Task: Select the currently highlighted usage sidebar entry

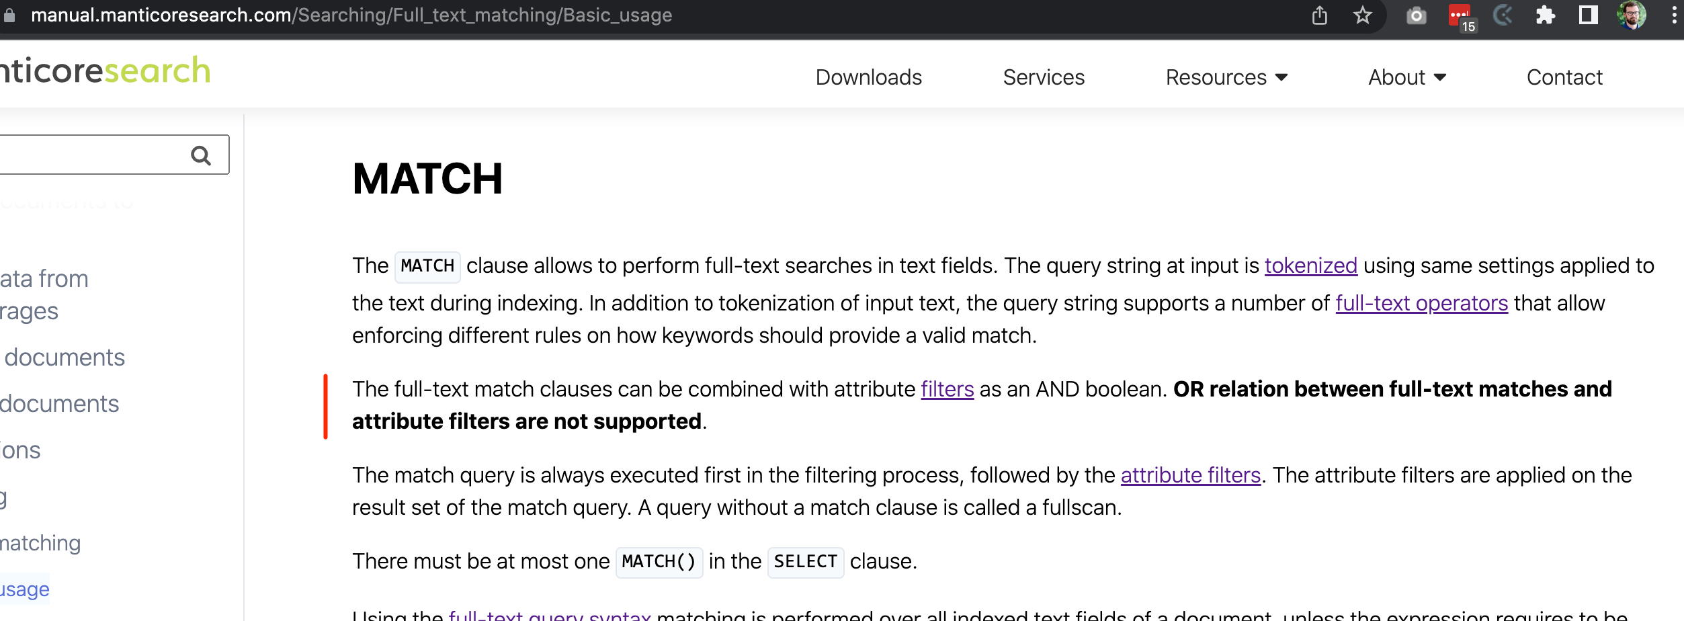Action: (x=24, y=588)
